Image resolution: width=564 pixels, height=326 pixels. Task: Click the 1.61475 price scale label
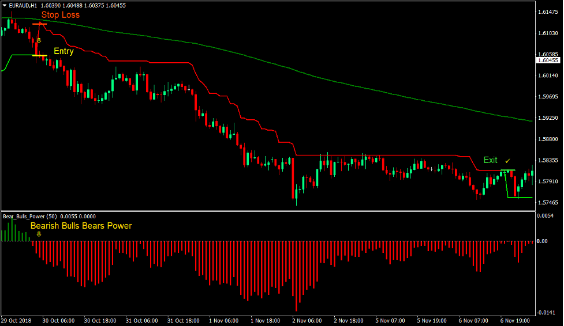click(548, 12)
